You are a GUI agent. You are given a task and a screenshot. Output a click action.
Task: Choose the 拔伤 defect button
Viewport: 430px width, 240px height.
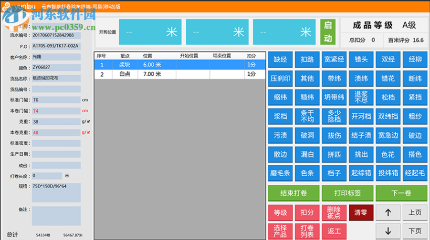point(334,135)
